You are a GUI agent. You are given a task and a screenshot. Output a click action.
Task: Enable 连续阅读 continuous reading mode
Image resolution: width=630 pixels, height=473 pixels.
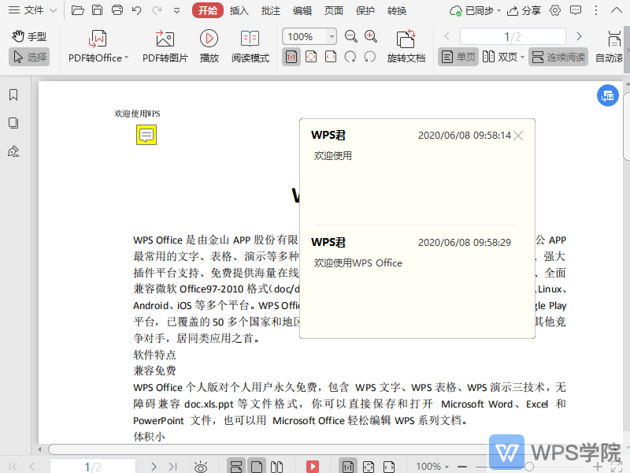[558, 56]
